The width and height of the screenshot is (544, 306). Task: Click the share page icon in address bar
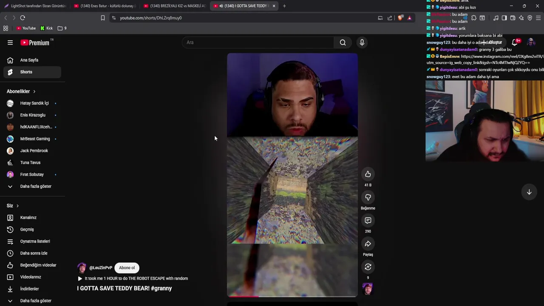pyautogui.click(x=390, y=18)
